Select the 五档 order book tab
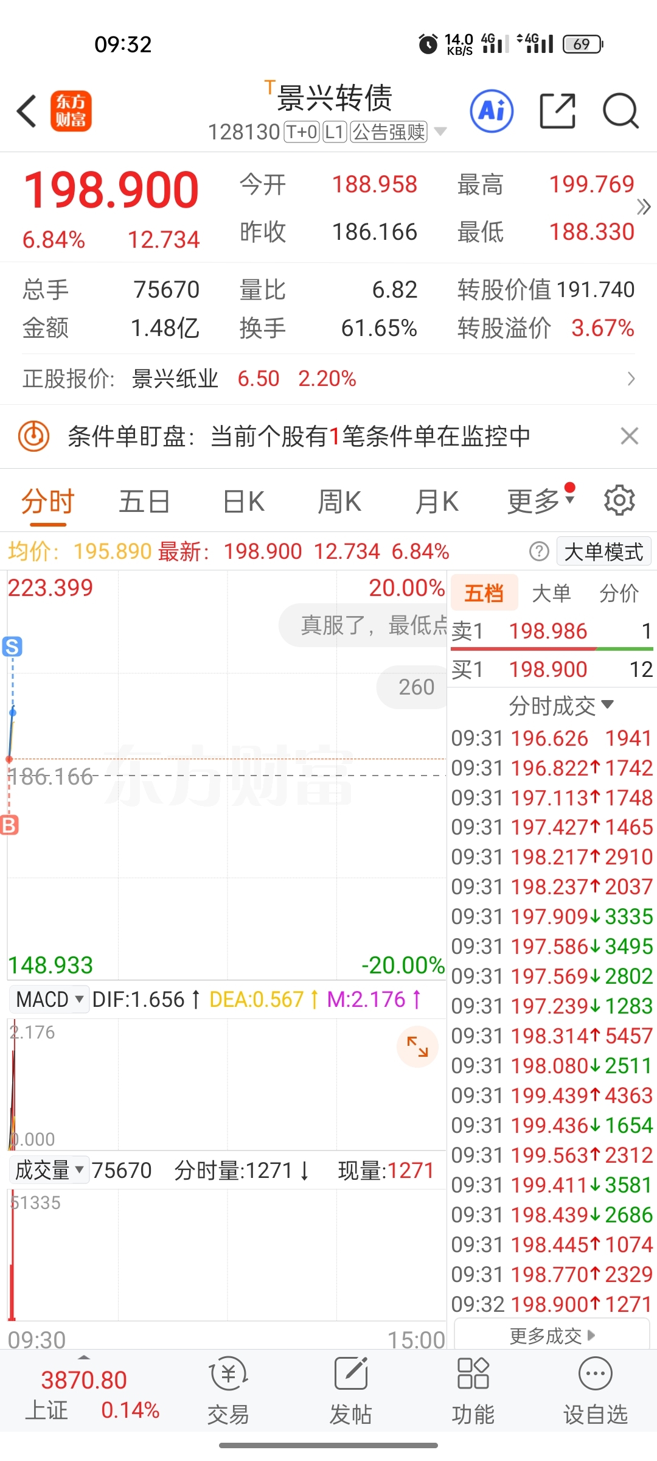 tap(484, 592)
